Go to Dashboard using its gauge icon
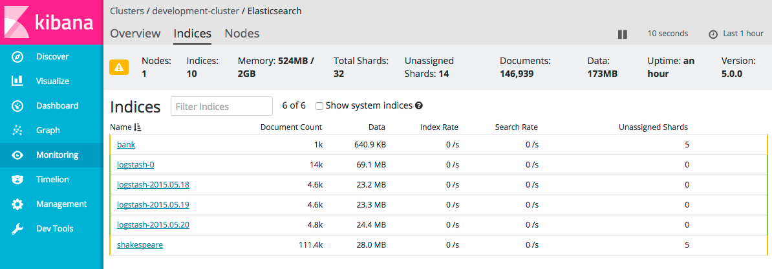 (x=17, y=106)
